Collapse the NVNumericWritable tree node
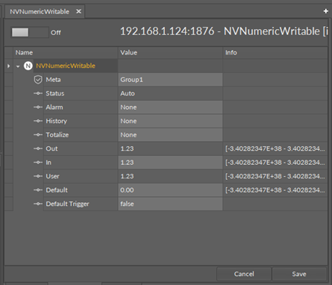Screen dimensions: 332x285 pos(18,66)
